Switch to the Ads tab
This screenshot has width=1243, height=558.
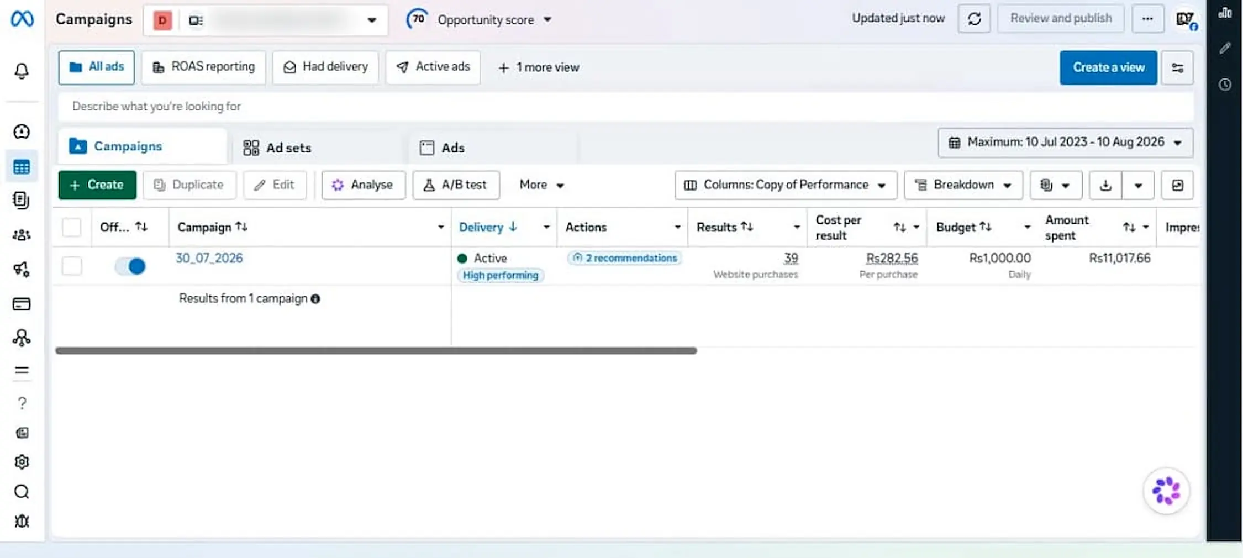493,148
